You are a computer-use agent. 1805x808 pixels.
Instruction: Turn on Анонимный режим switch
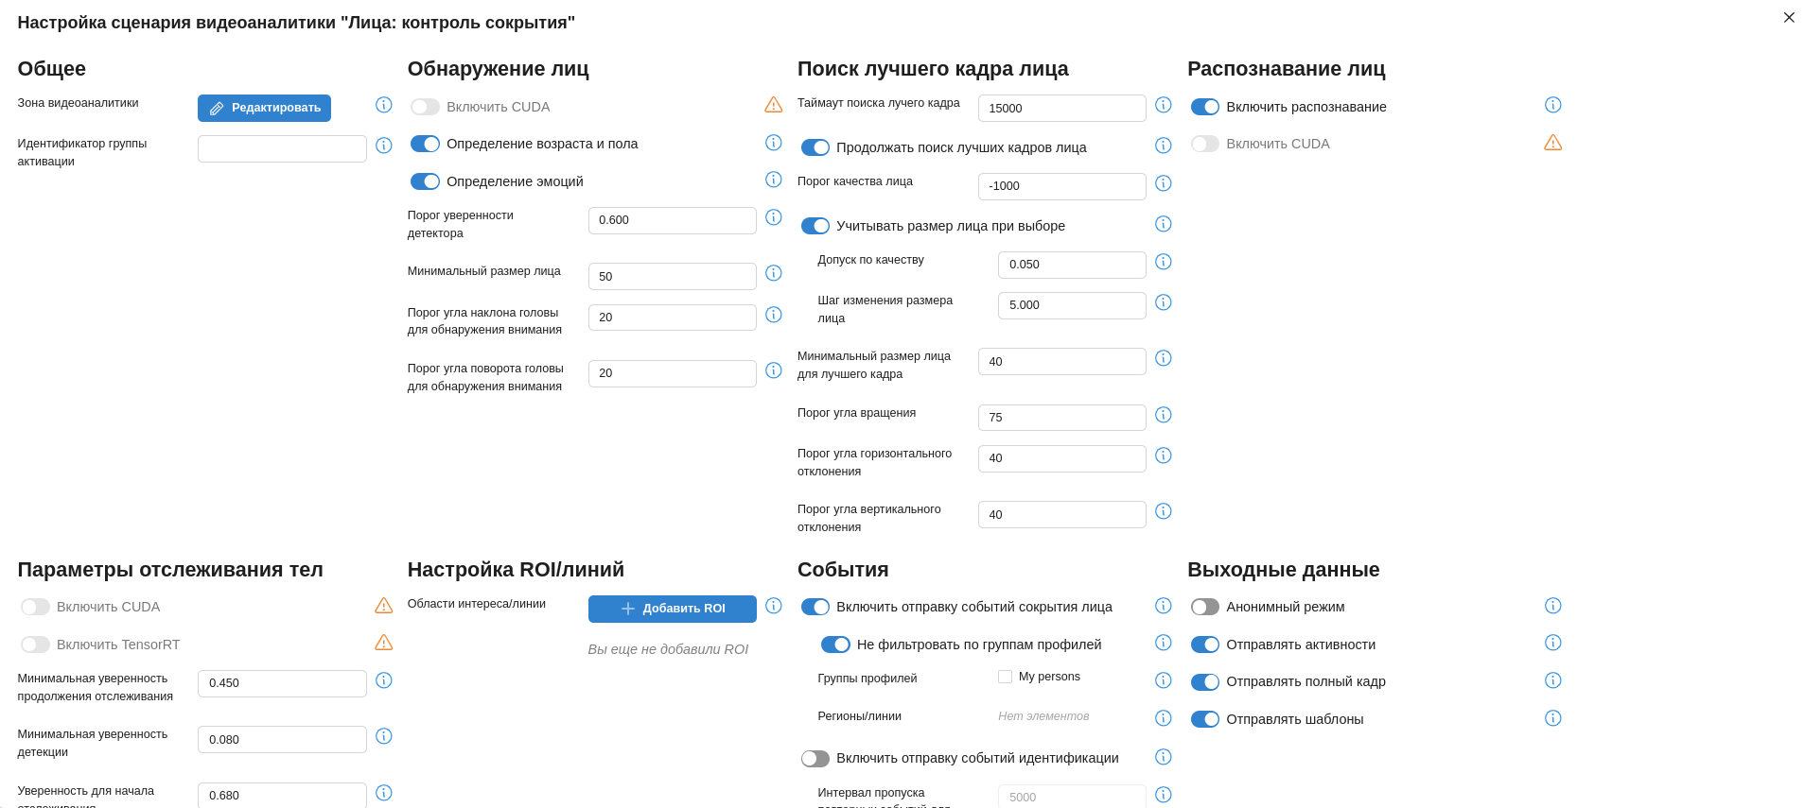tap(1204, 607)
